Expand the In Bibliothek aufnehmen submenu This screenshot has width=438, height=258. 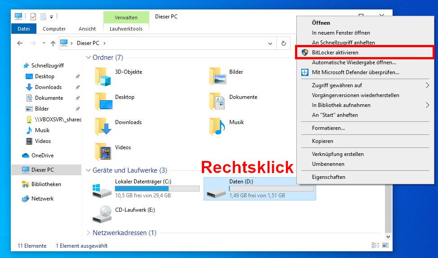point(427,105)
